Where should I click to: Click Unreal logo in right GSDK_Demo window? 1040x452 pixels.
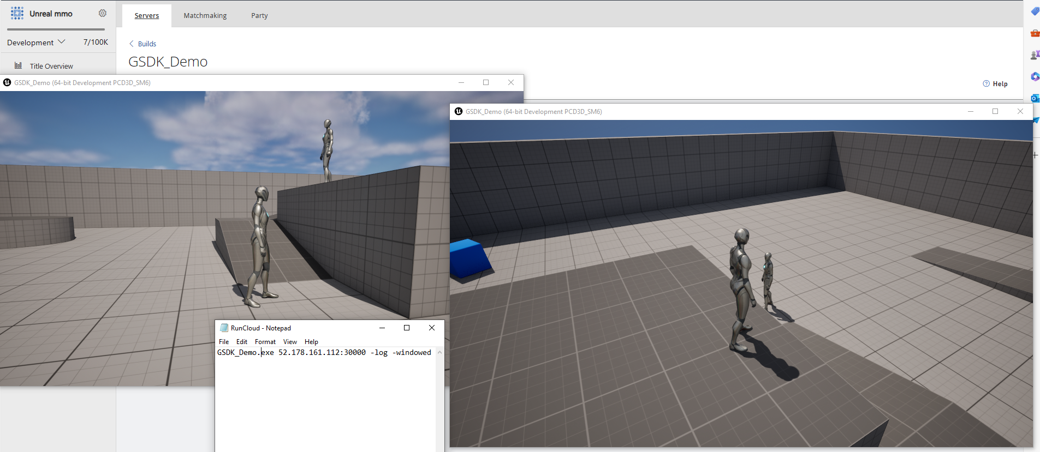[459, 111]
